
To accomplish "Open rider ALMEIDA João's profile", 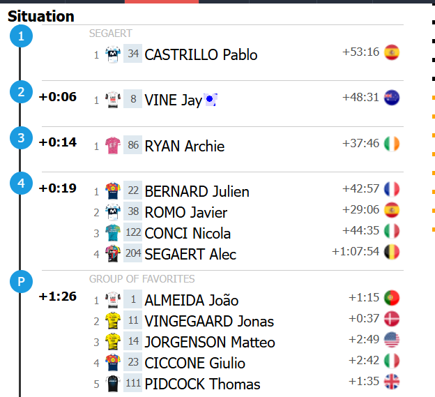I will (191, 301).
